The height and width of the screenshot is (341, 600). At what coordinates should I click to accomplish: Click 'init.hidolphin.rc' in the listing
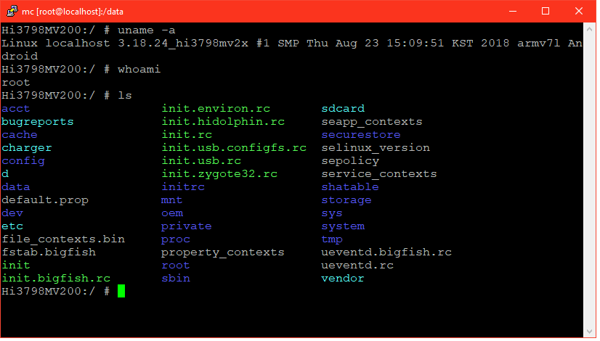(224, 123)
